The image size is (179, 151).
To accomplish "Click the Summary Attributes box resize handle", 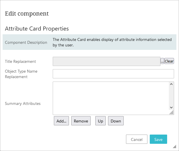I will (x=171, y=113).
